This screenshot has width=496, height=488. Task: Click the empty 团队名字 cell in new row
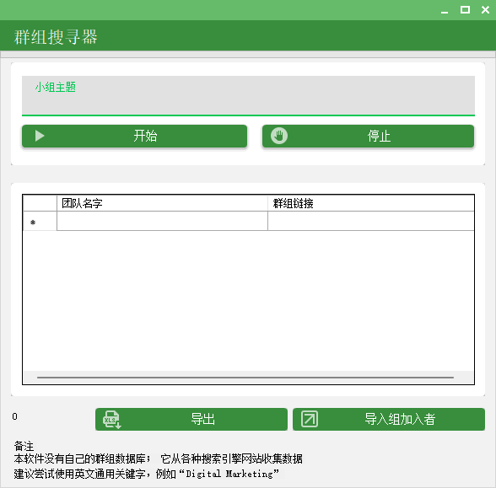162,221
